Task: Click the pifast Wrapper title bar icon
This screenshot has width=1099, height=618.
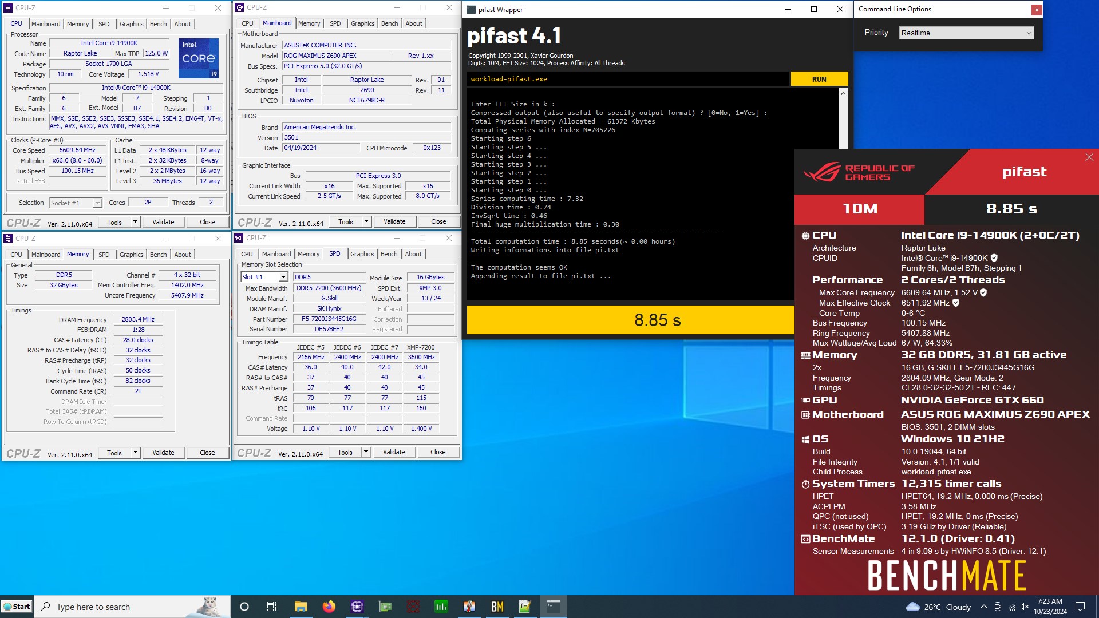Action: coord(471,9)
